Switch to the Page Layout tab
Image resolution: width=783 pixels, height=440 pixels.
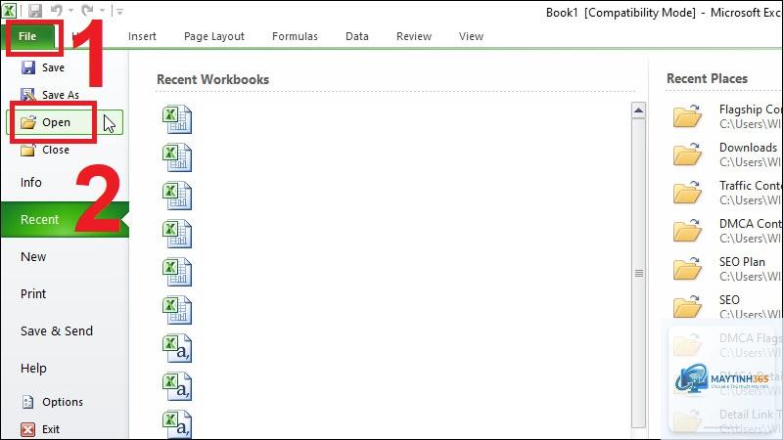(214, 36)
